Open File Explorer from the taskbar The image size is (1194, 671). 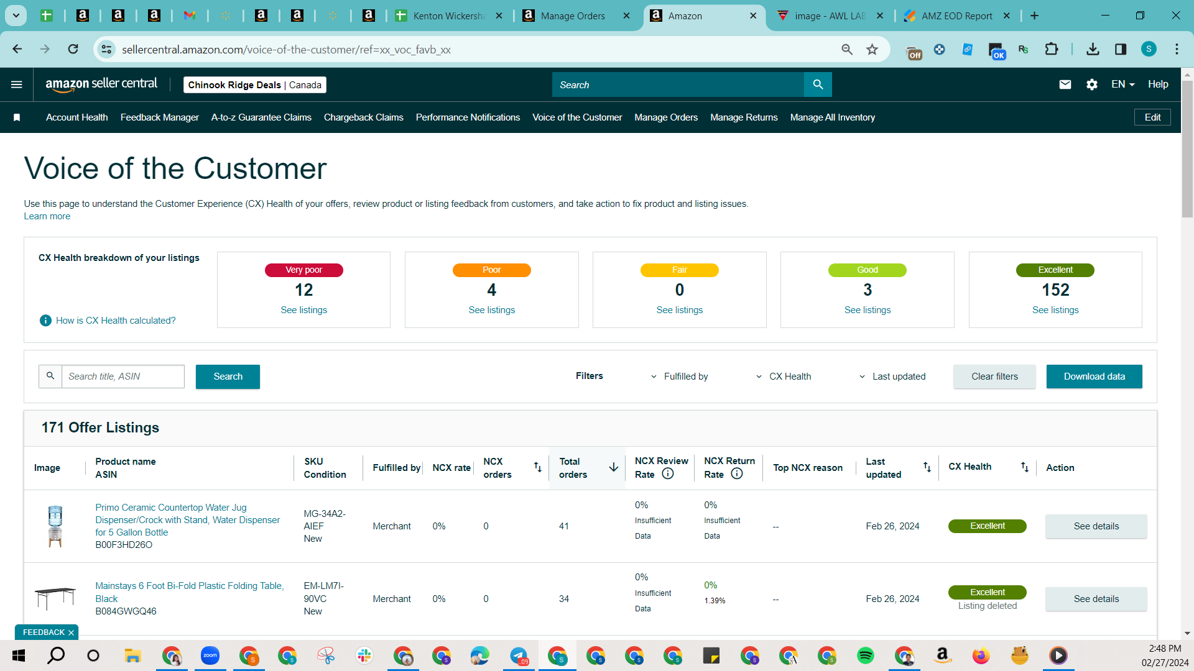(132, 655)
